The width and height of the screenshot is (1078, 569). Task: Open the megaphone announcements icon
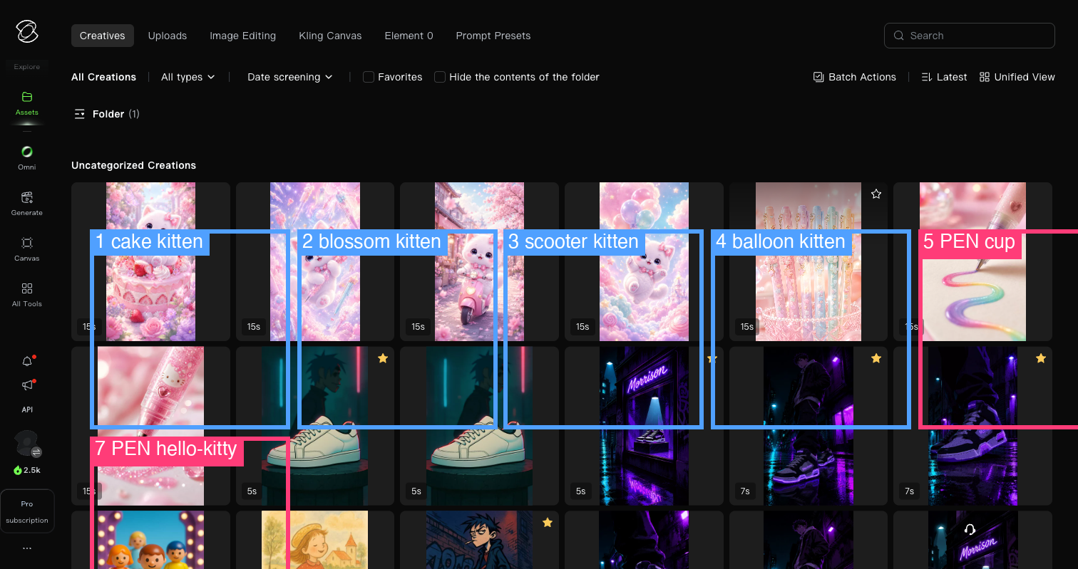click(x=27, y=385)
